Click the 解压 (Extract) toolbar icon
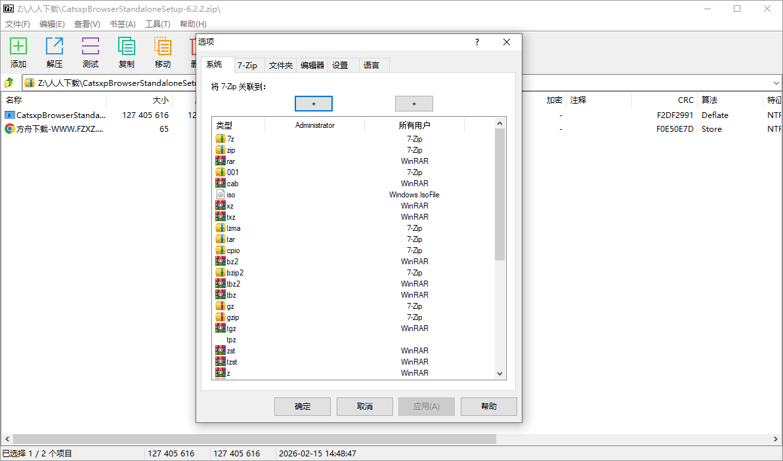 coord(54,47)
